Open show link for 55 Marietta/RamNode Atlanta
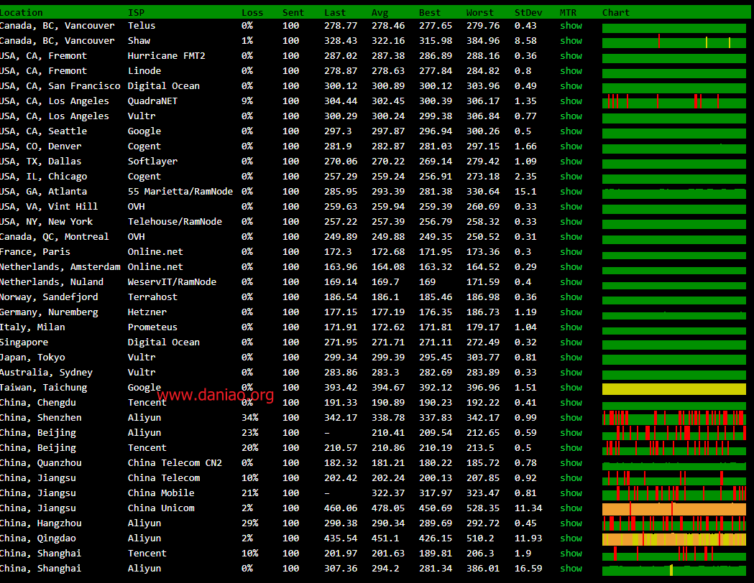 571,191
